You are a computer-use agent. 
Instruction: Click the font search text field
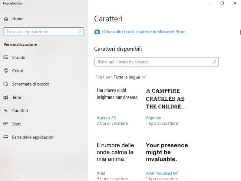pos(156,62)
